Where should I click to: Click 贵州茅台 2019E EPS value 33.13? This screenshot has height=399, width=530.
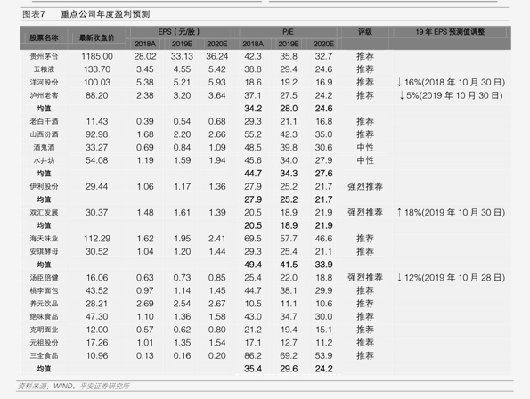tap(182, 56)
